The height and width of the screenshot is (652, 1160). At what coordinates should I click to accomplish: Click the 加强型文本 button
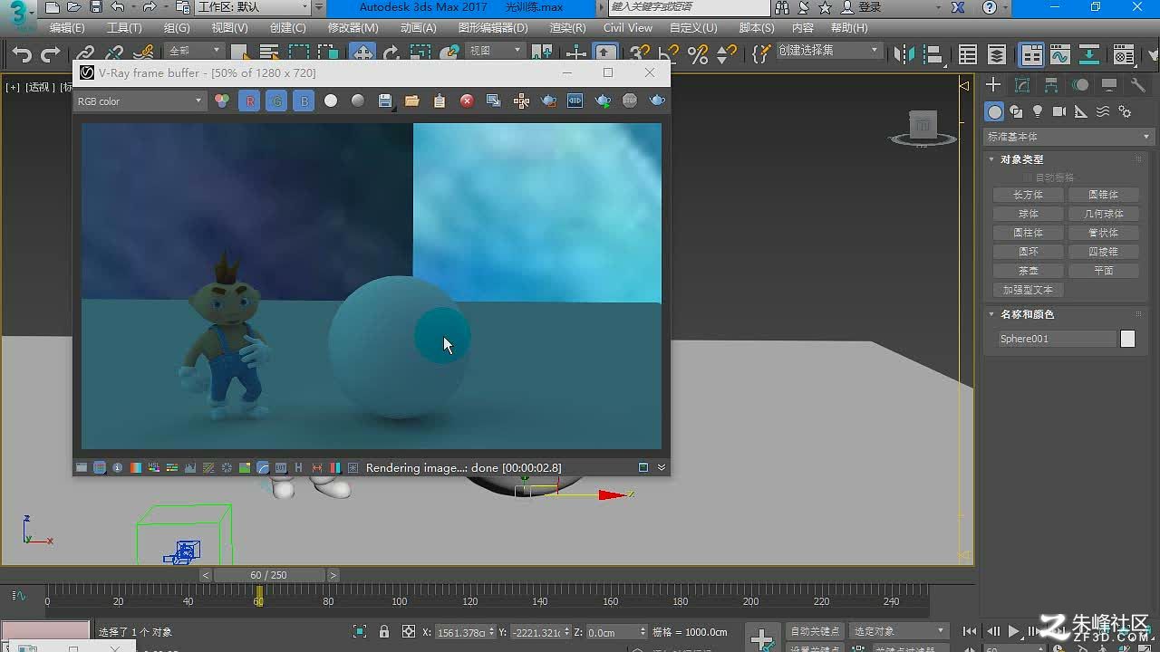pos(1028,290)
